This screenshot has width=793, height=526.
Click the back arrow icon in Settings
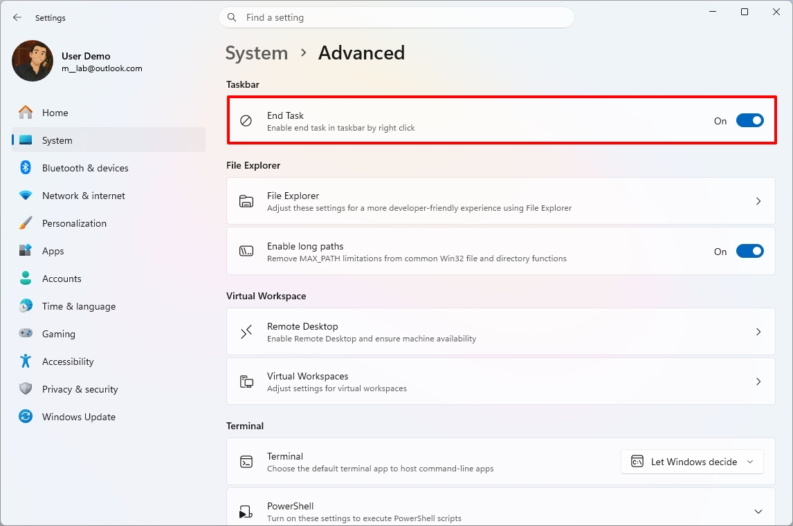(x=17, y=18)
